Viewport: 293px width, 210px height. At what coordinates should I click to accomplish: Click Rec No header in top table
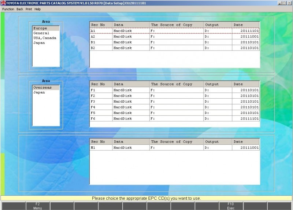[x=101, y=25]
